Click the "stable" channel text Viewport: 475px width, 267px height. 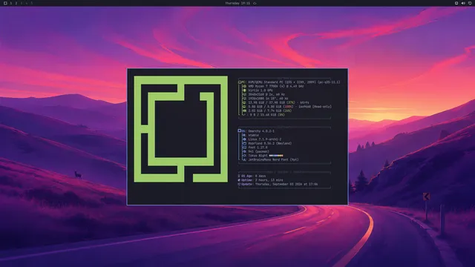[x=254, y=135]
